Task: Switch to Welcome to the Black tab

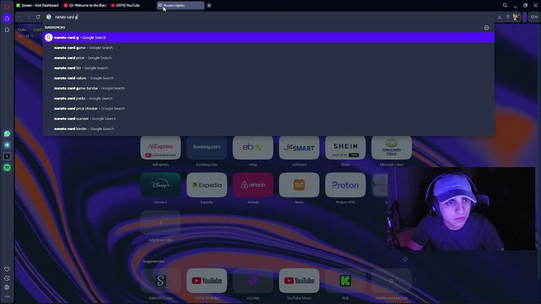Action: coord(86,5)
